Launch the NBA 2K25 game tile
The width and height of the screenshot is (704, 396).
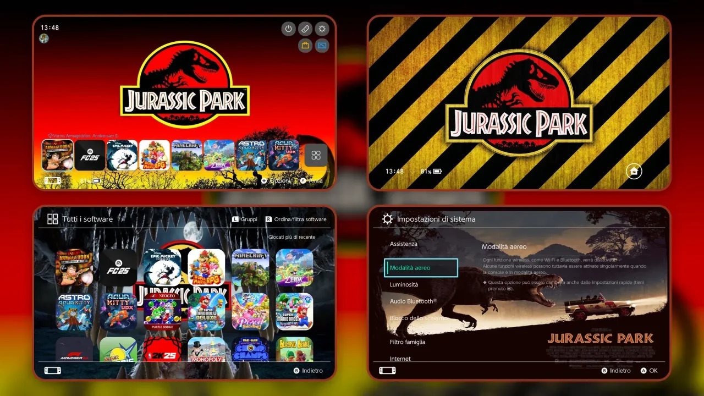tap(162, 349)
